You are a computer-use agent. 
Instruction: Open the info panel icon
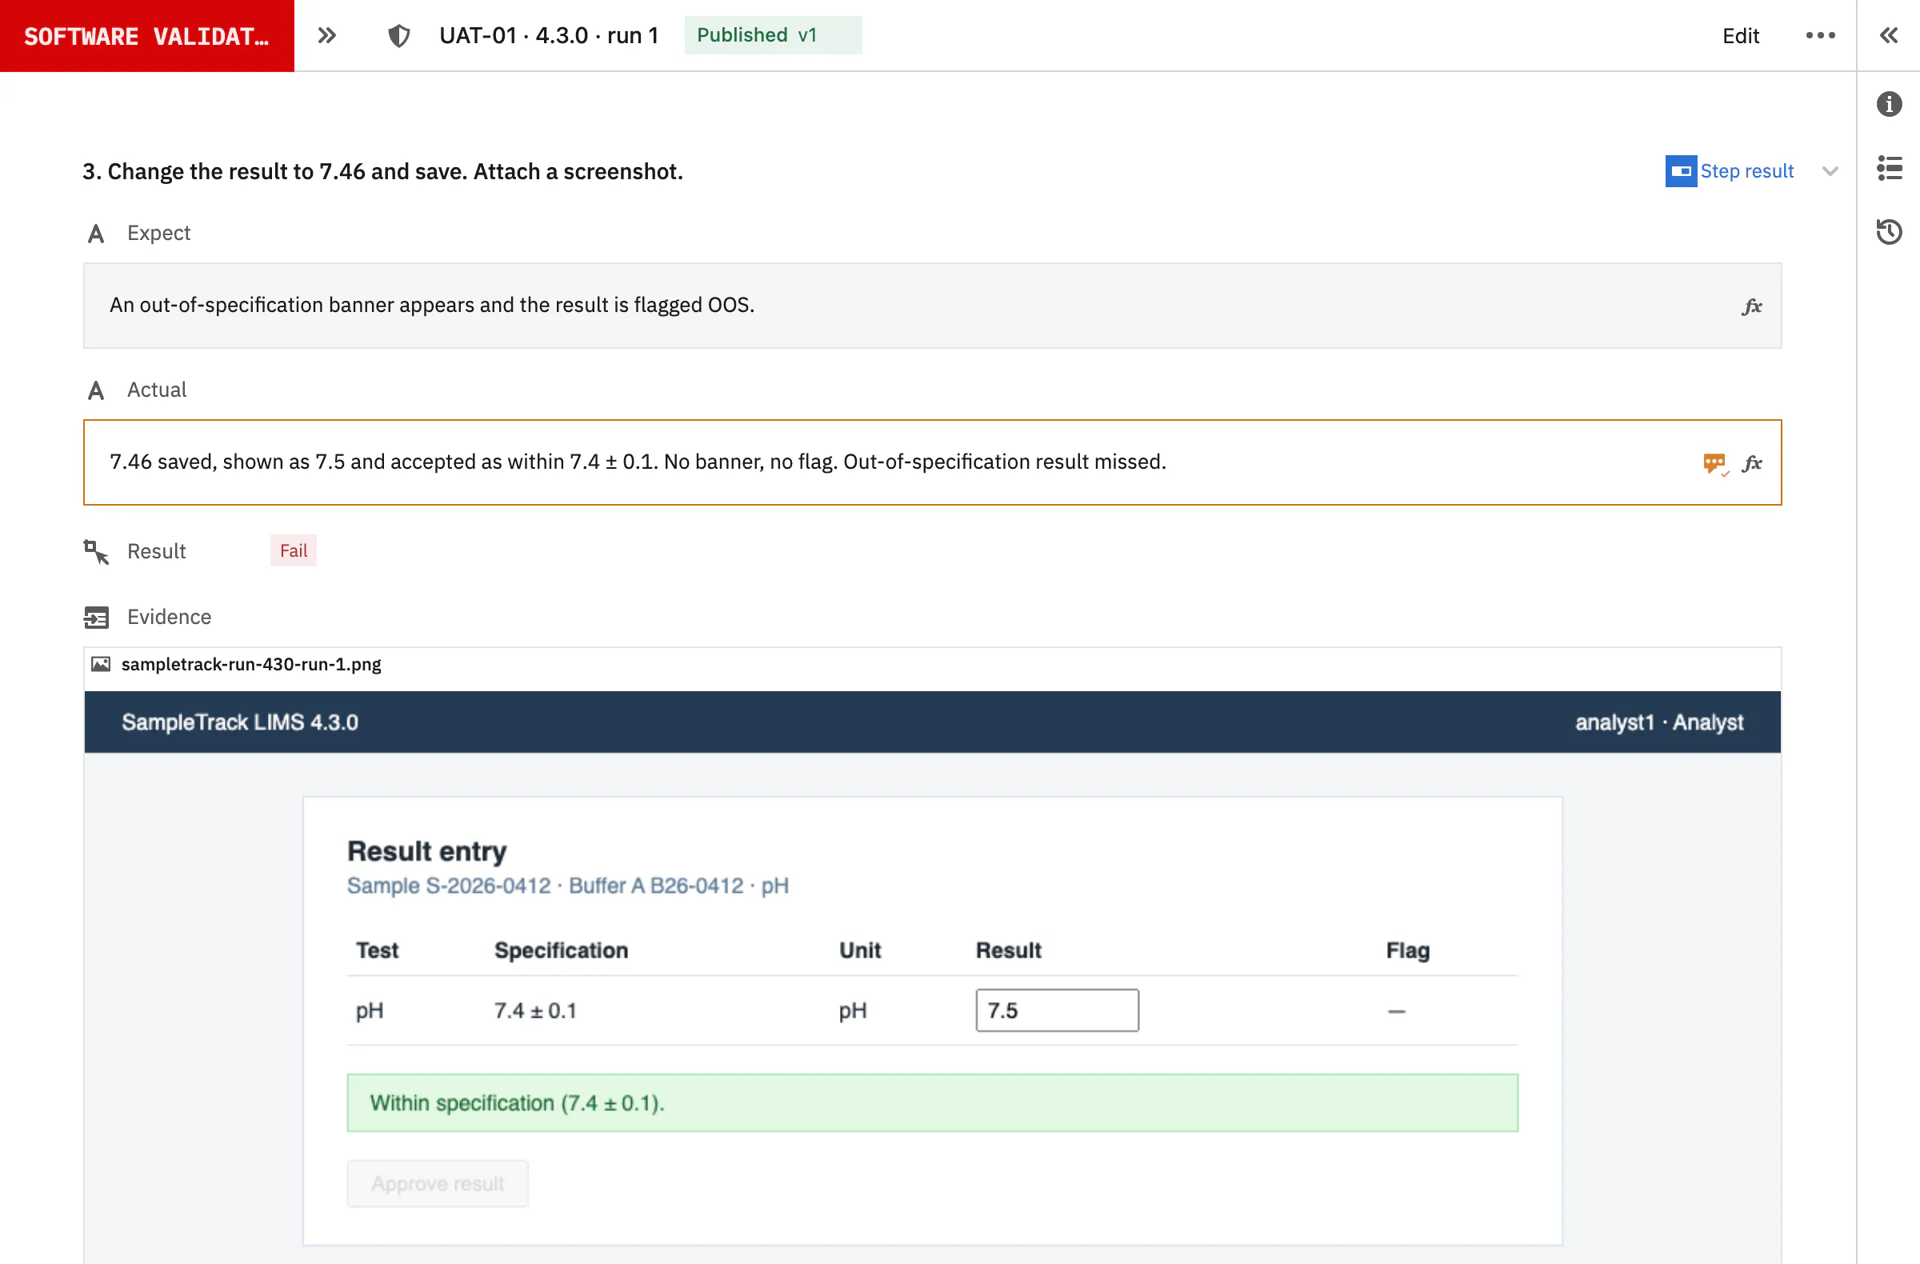[1889, 104]
